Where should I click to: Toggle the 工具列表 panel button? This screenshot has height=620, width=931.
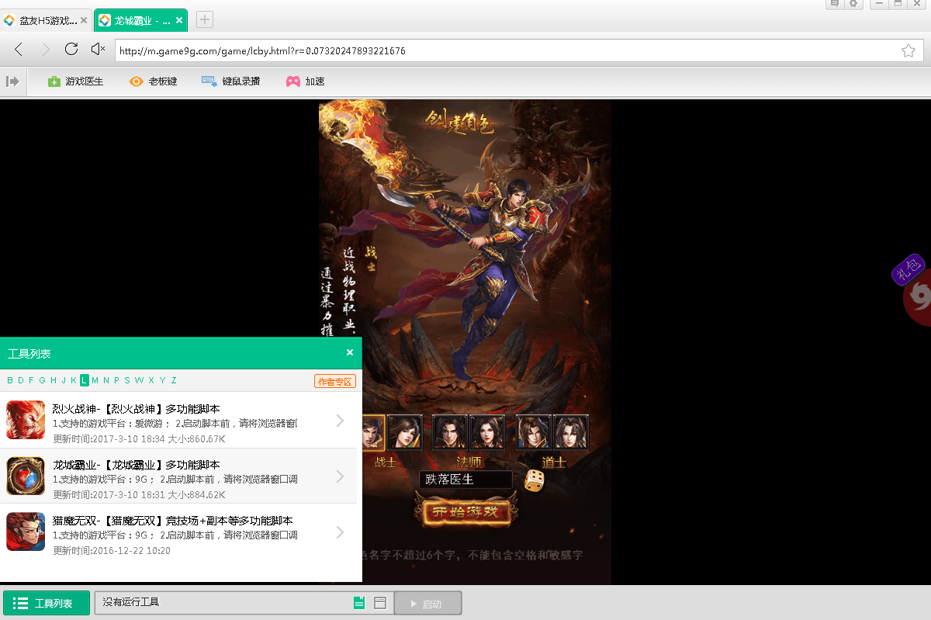46,603
